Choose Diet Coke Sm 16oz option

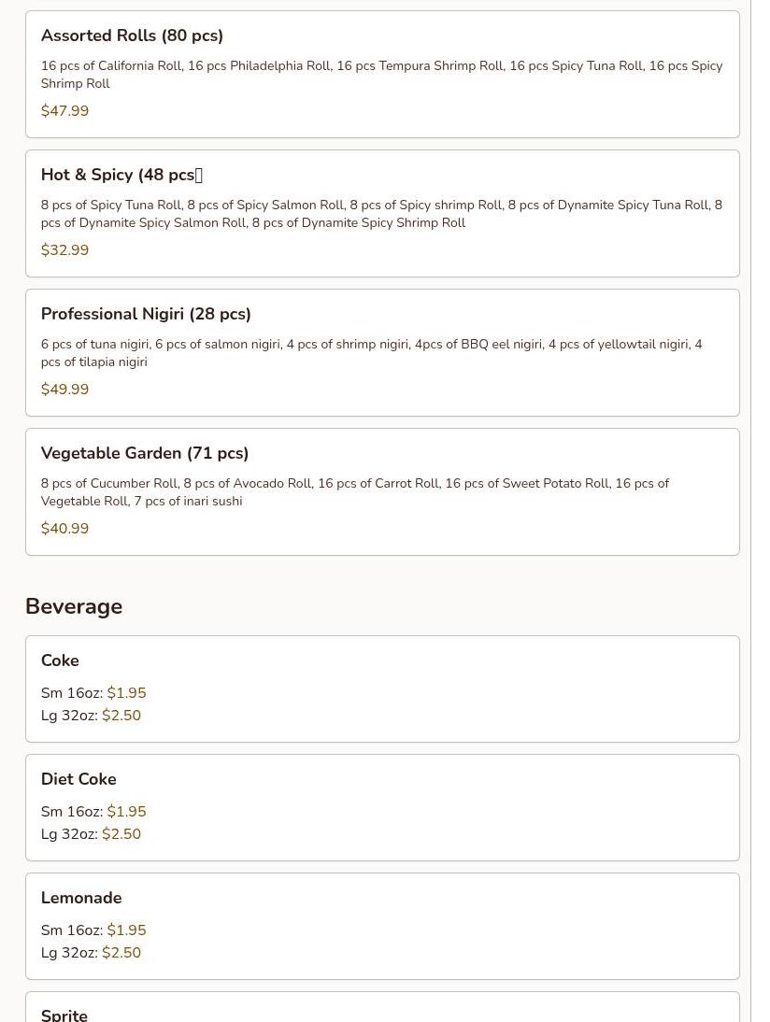pos(93,812)
